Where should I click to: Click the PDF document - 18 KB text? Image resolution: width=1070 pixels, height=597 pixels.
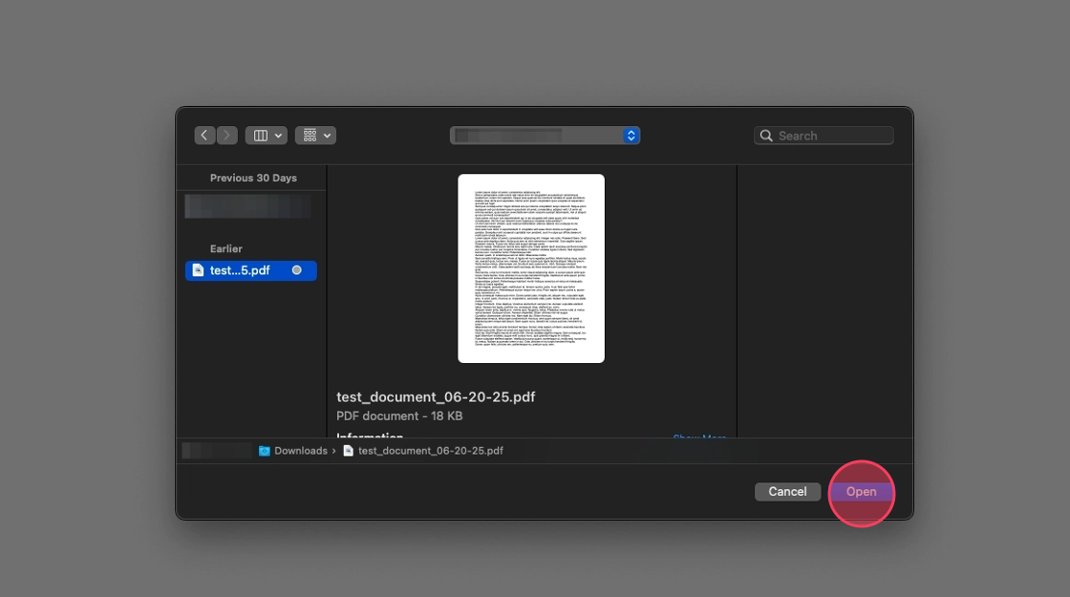(399, 416)
